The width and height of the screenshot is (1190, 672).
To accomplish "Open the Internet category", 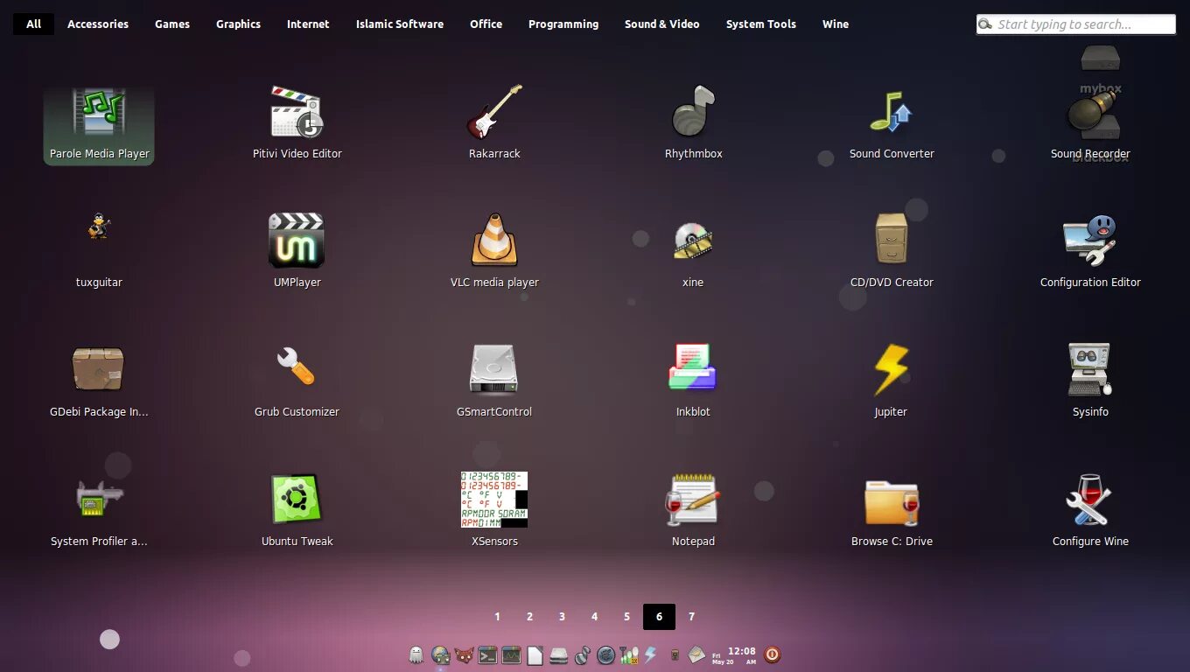I will point(308,24).
